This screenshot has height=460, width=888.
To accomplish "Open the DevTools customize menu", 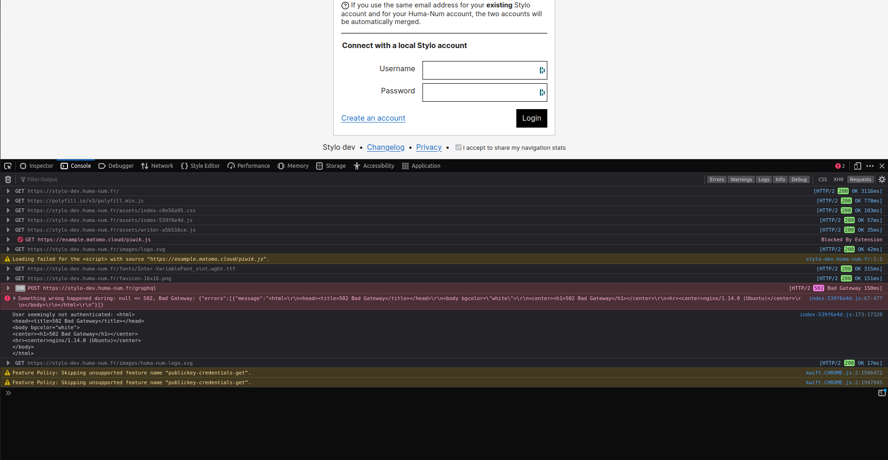I will (x=870, y=166).
